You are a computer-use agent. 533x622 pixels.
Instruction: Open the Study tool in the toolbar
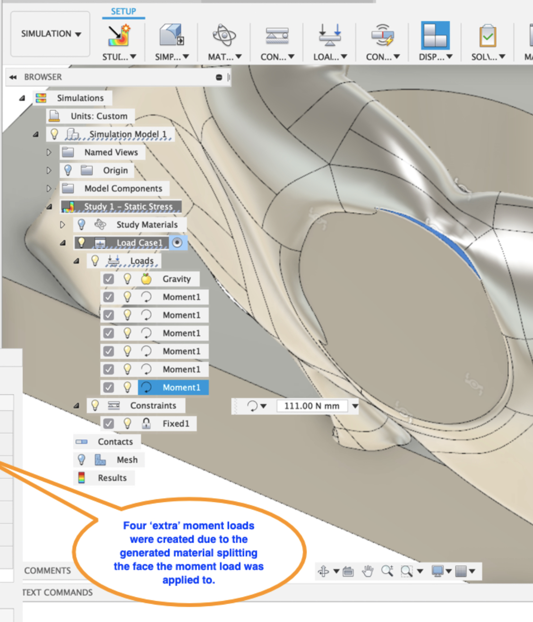pyautogui.click(x=117, y=40)
